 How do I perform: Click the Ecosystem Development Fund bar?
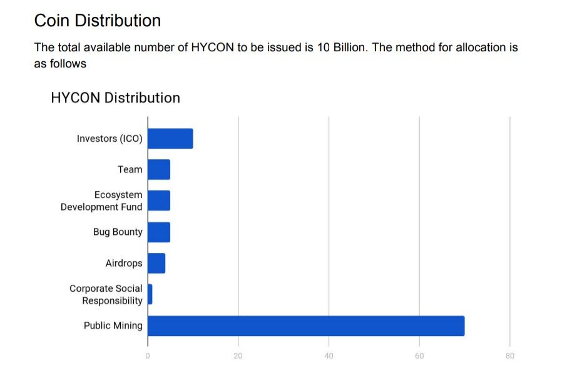point(159,200)
